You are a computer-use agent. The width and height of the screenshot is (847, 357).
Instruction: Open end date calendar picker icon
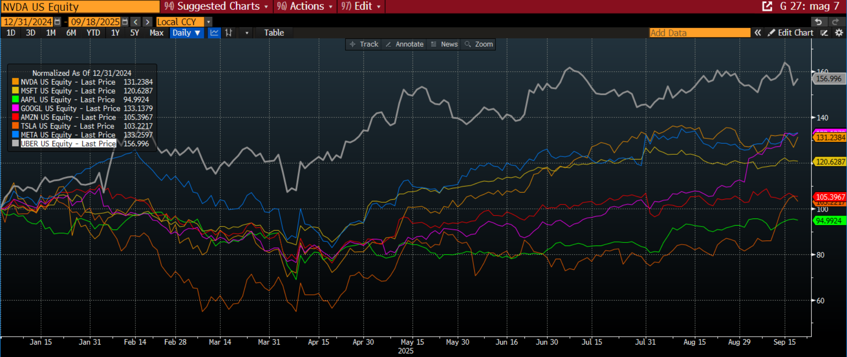pyautogui.click(x=125, y=22)
